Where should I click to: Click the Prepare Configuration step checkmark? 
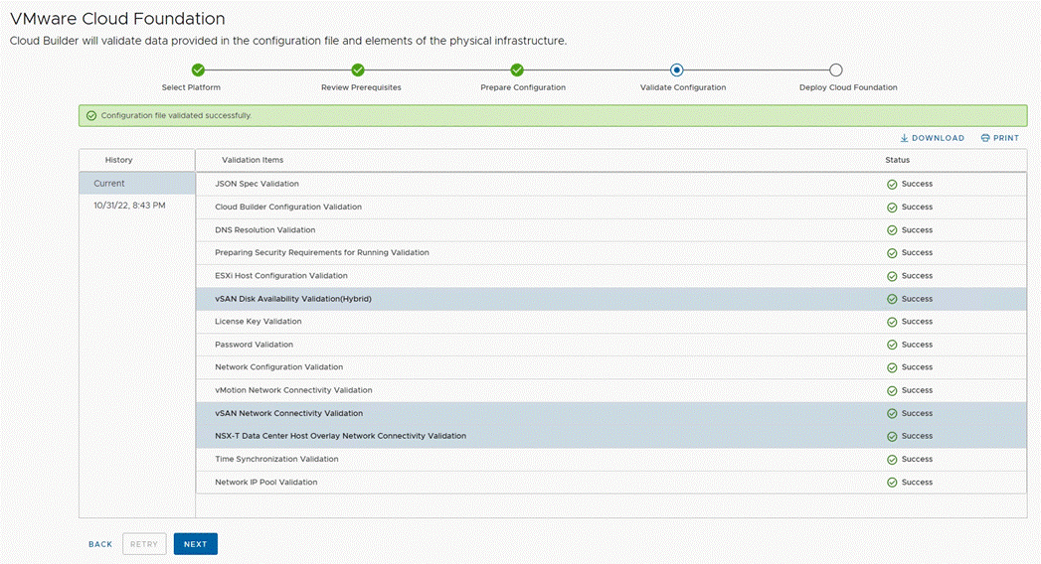(517, 70)
